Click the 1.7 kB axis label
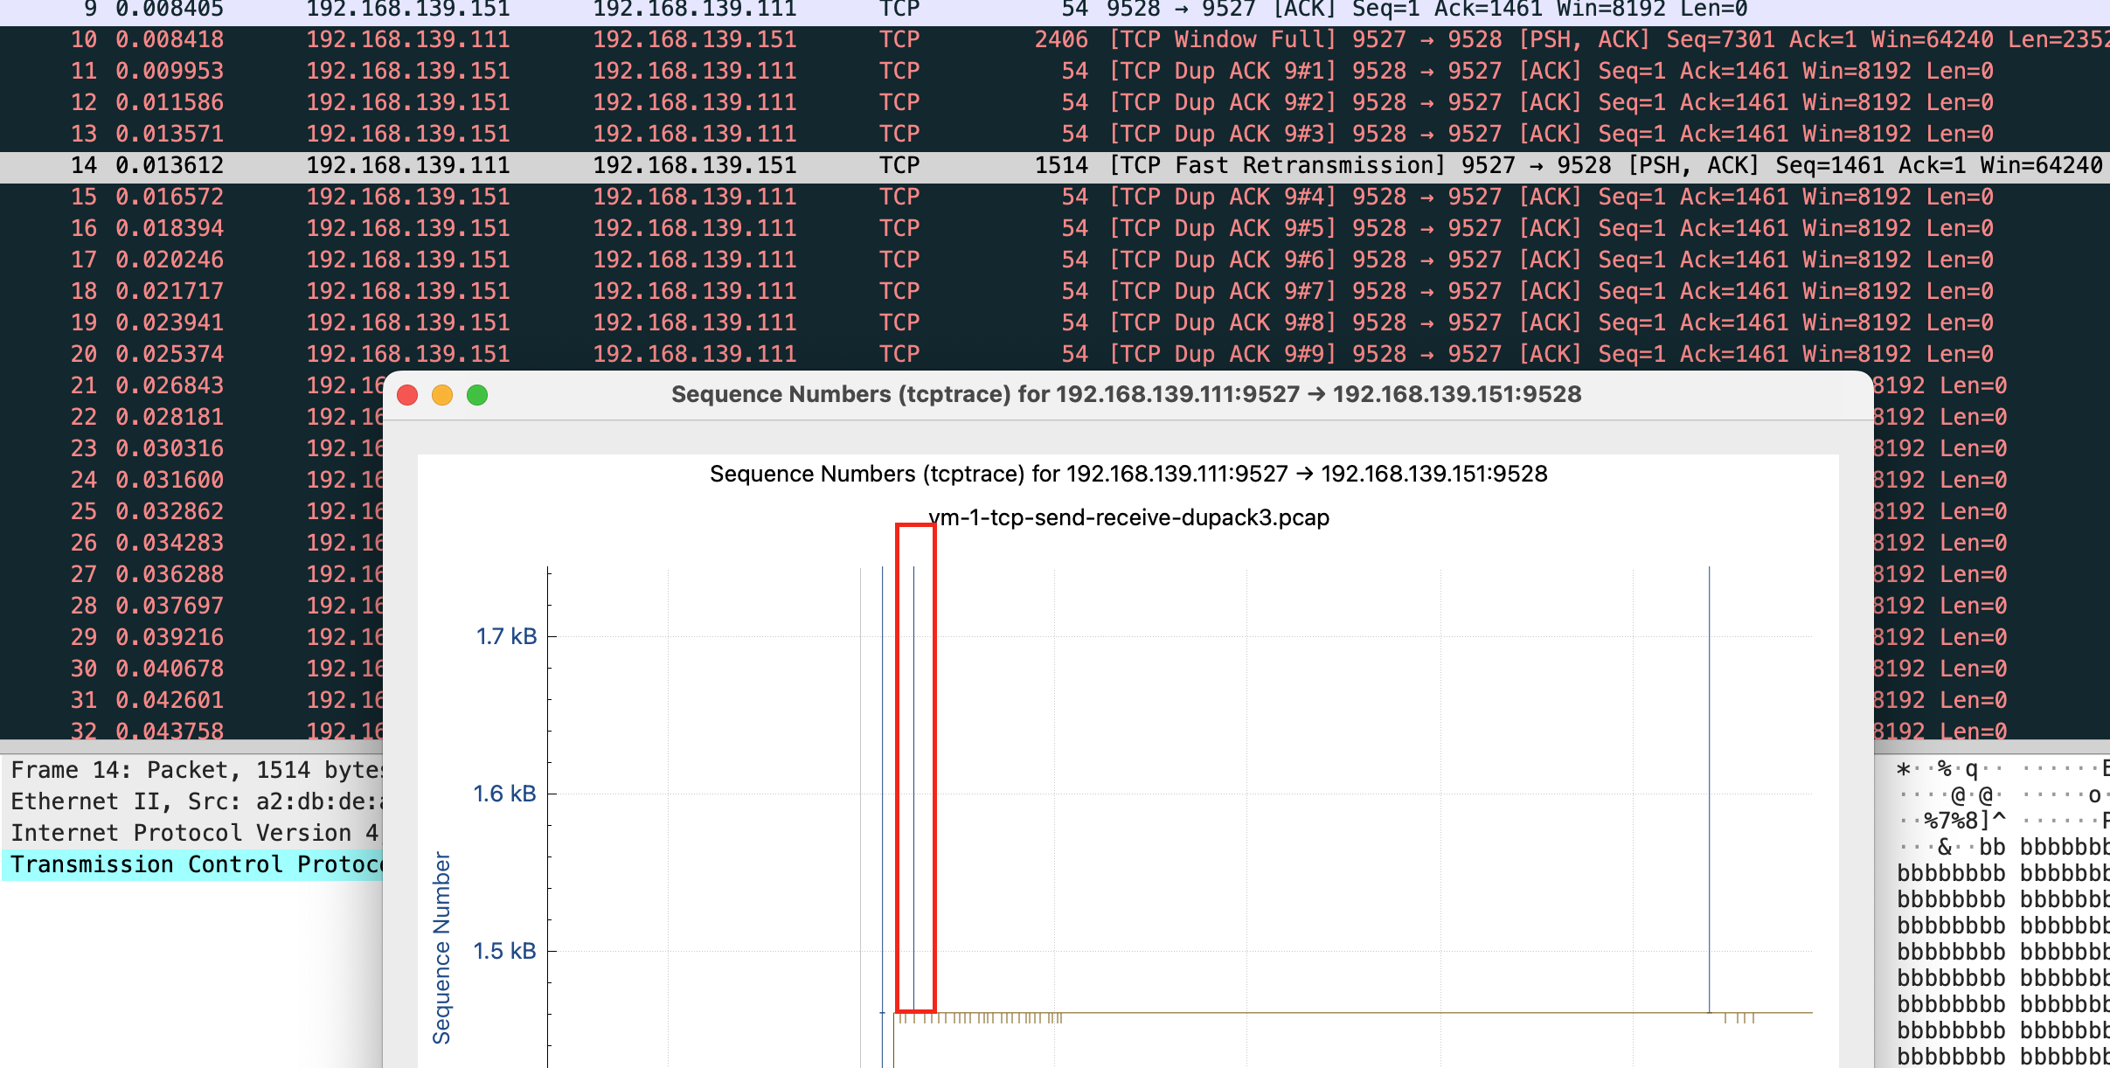 506,637
